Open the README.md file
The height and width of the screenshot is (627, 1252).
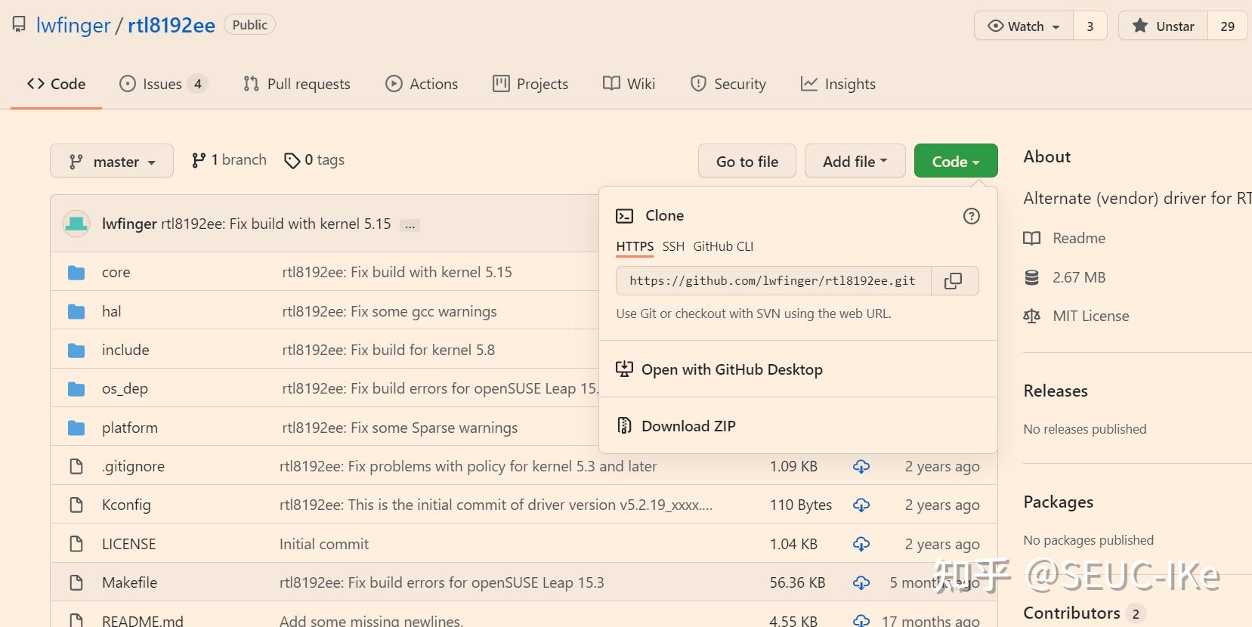coord(142,620)
